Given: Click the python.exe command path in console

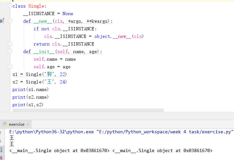Looking at the screenshot, I should [x=51, y=132].
